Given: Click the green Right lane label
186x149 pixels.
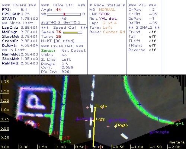Looking at the screenshot, I should [x=177, y=124].
